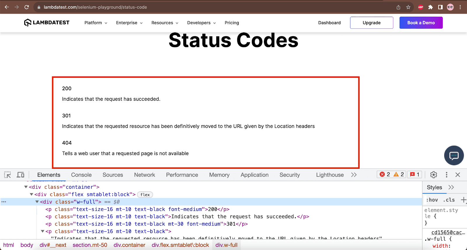Open DevTools settings gear
Viewport: 467px width, 250px height.
tap(434, 175)
